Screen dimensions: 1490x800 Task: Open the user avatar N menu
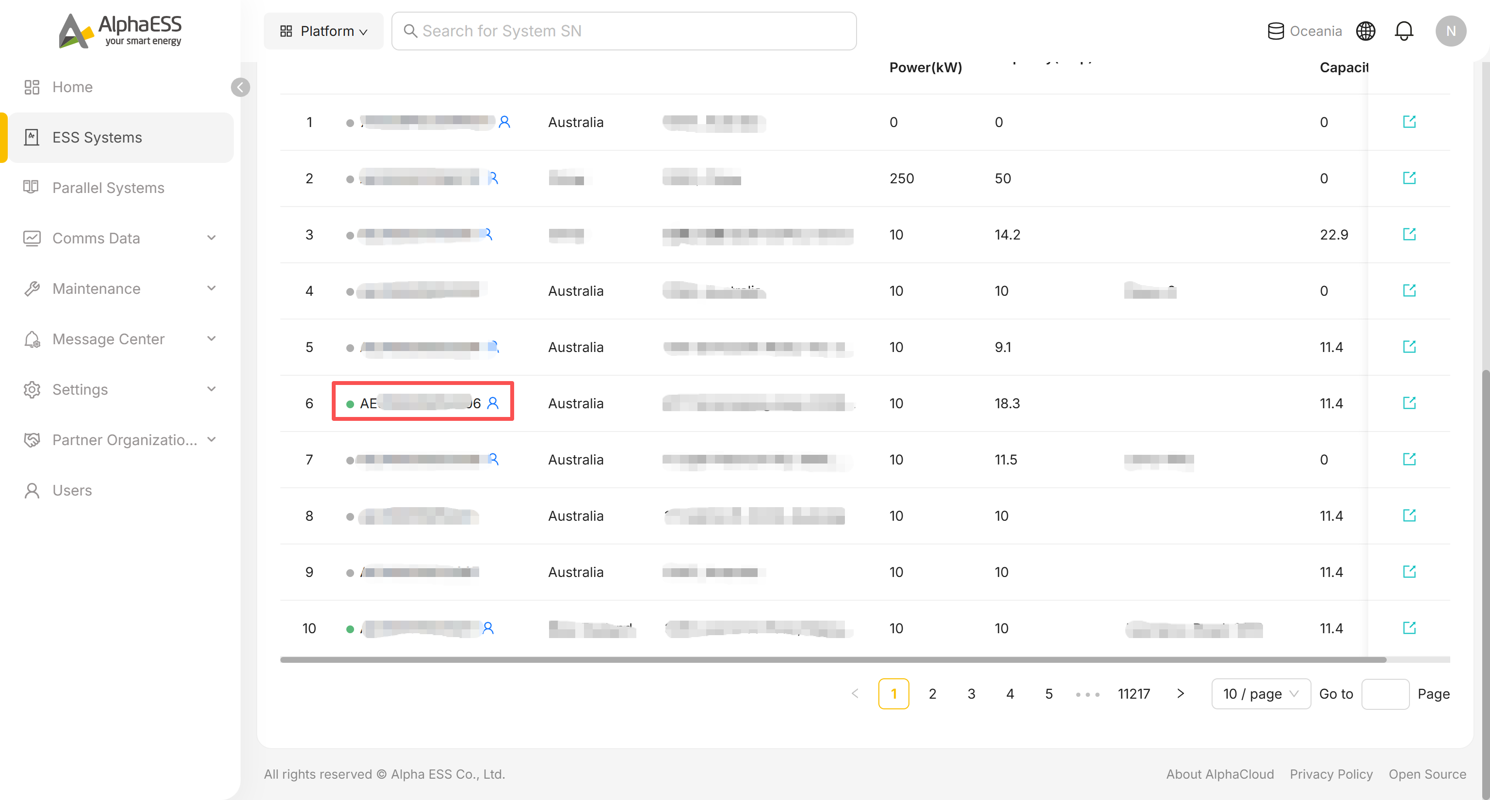tap(1451, 31)
